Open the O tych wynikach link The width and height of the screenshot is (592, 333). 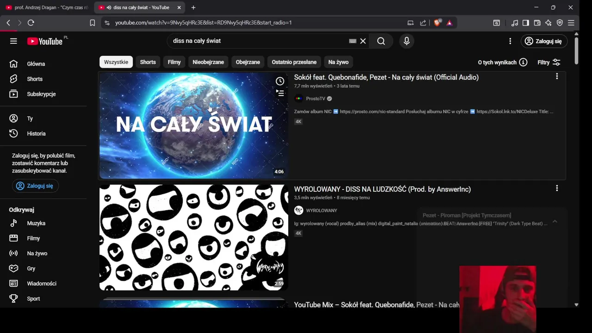point(497,62)
